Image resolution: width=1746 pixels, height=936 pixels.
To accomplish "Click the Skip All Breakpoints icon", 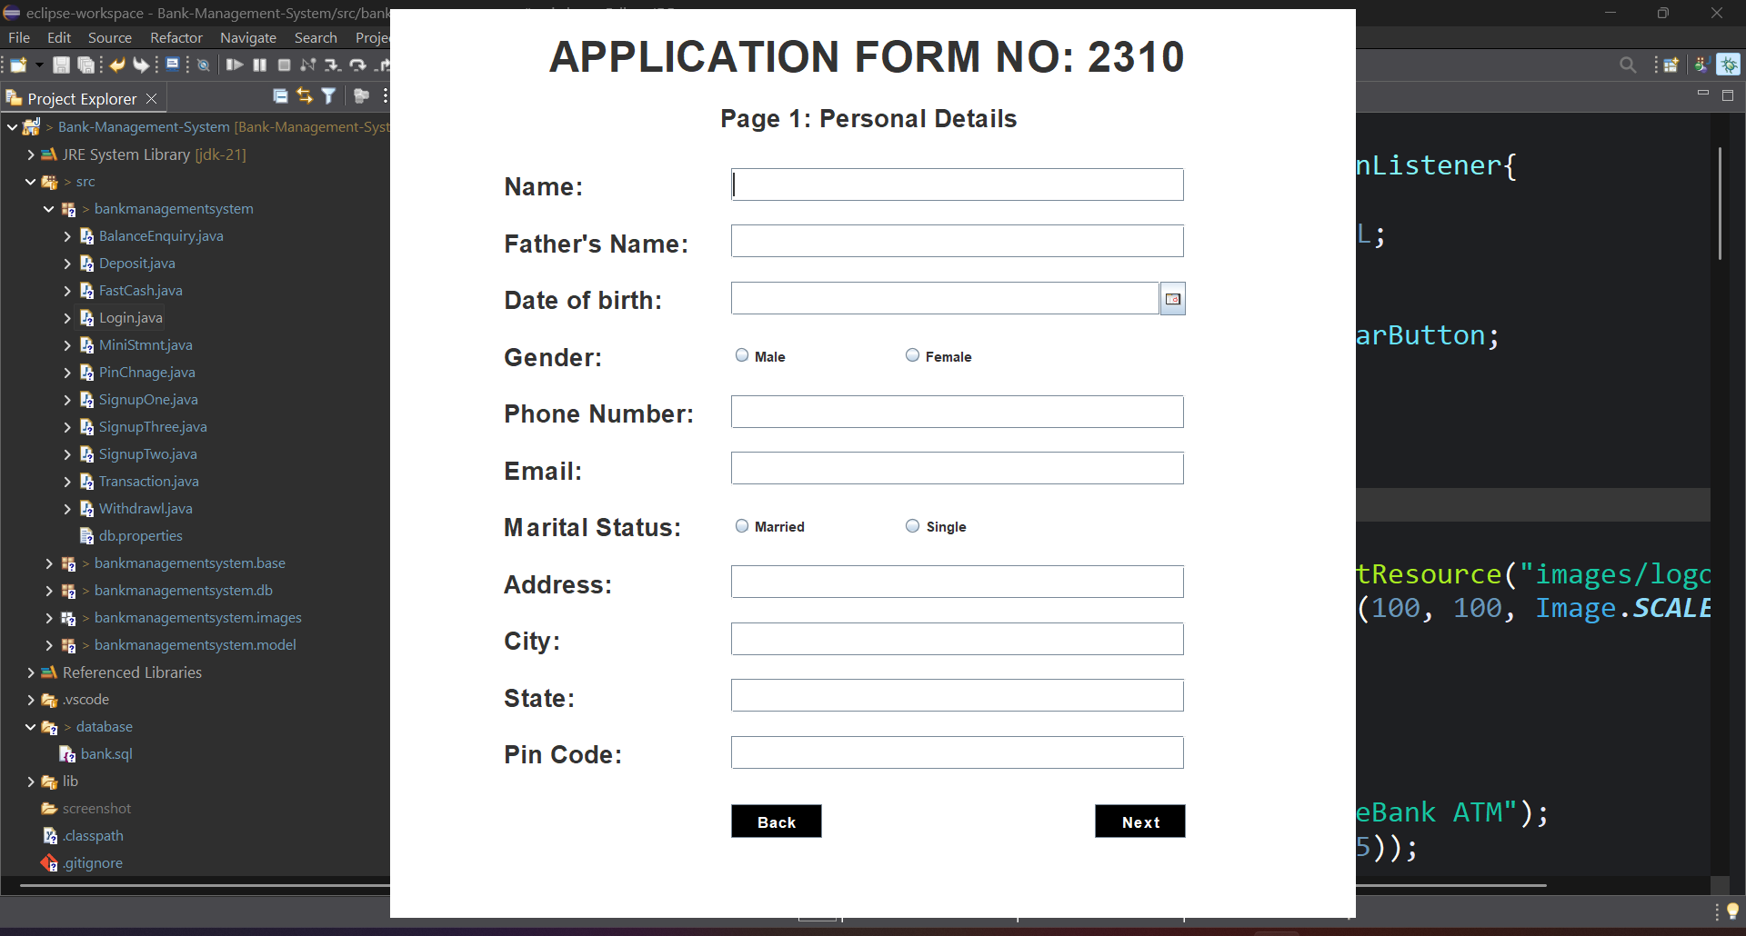I will click(204, 65).
